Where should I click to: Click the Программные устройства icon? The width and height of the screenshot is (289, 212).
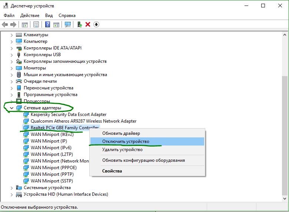[19, 95]
